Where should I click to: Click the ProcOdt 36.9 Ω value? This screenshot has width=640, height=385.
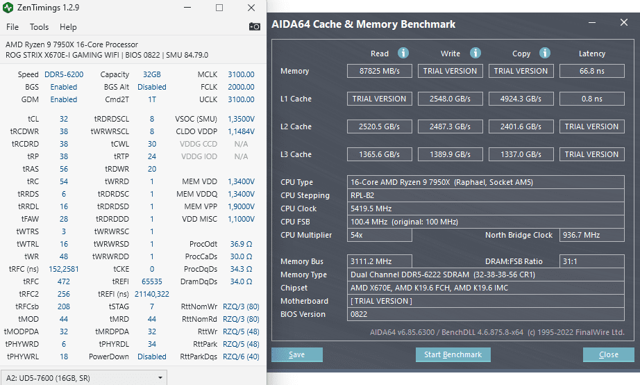[x=241, y=244]
